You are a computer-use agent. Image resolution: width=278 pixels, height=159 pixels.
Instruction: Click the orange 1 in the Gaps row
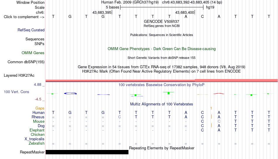point(211,108)
